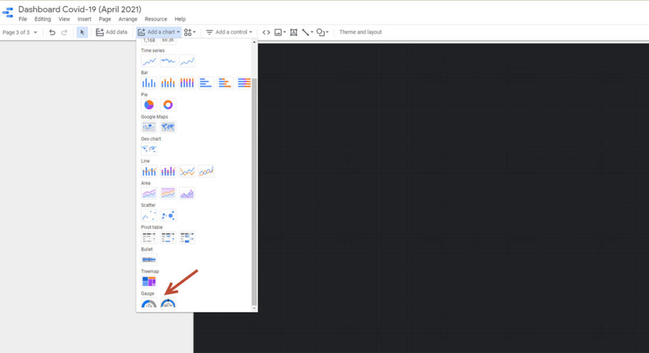Viewport: 649px width, 353px height.
Task: Select the scorecard icon showing 1,168
Action: (149, 41)
